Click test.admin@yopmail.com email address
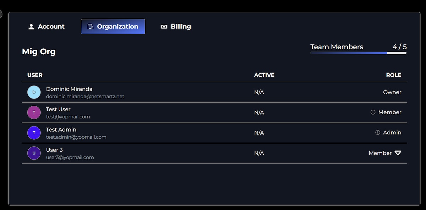This screenshot has height=210, width=426. [x=76, y=137]
